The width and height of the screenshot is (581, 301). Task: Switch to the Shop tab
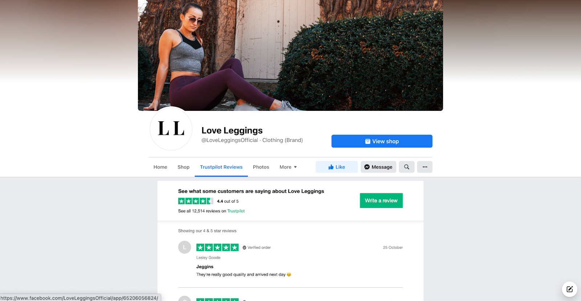pos(183,167)
